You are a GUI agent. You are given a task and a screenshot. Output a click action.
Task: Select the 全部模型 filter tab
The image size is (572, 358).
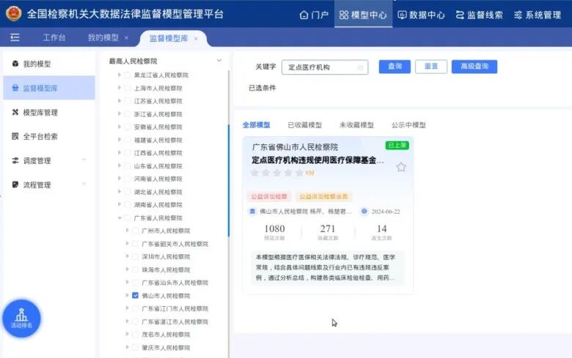257,125
